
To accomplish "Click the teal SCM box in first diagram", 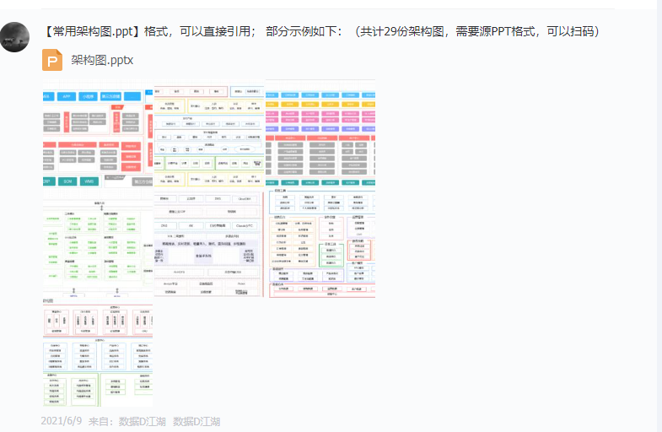I will (x=67, y=181).
